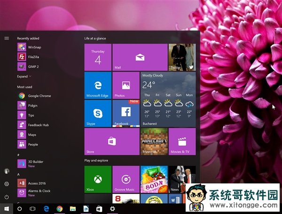Open Access 2016

(31, 183)
